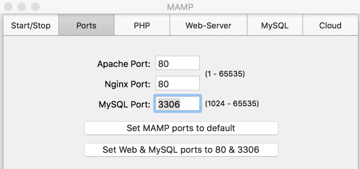This screenshot has height=169, width=360.
Task: Click the (1 - 65535) range hint
Action: (225, 74)
